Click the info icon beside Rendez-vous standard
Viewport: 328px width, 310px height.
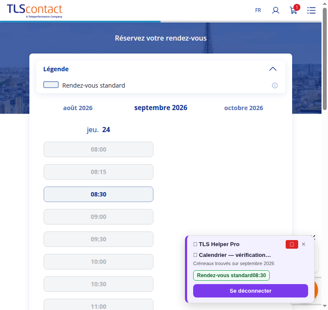275,85
